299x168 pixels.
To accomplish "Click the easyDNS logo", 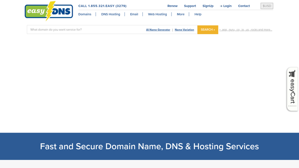I will pyautogui.click(x=49, y=11).
